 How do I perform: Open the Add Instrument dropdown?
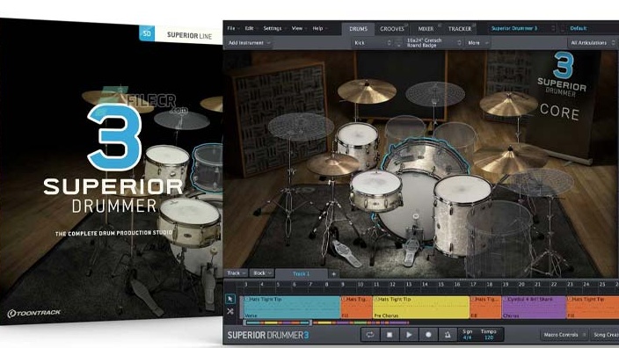pyautogui.click(x=249, y=42)
